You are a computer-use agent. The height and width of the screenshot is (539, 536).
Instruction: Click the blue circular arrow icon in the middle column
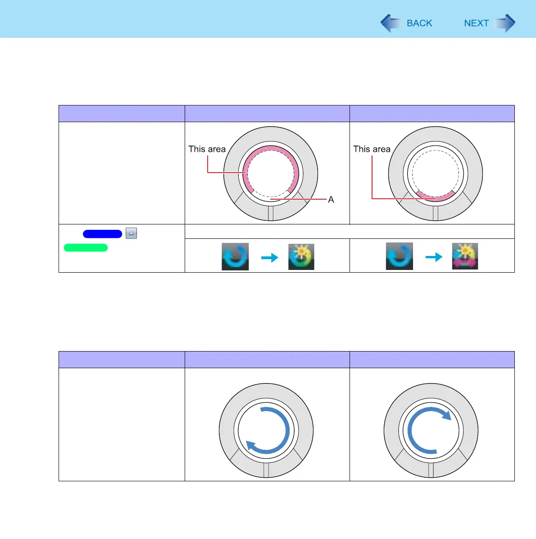(235, 257)
